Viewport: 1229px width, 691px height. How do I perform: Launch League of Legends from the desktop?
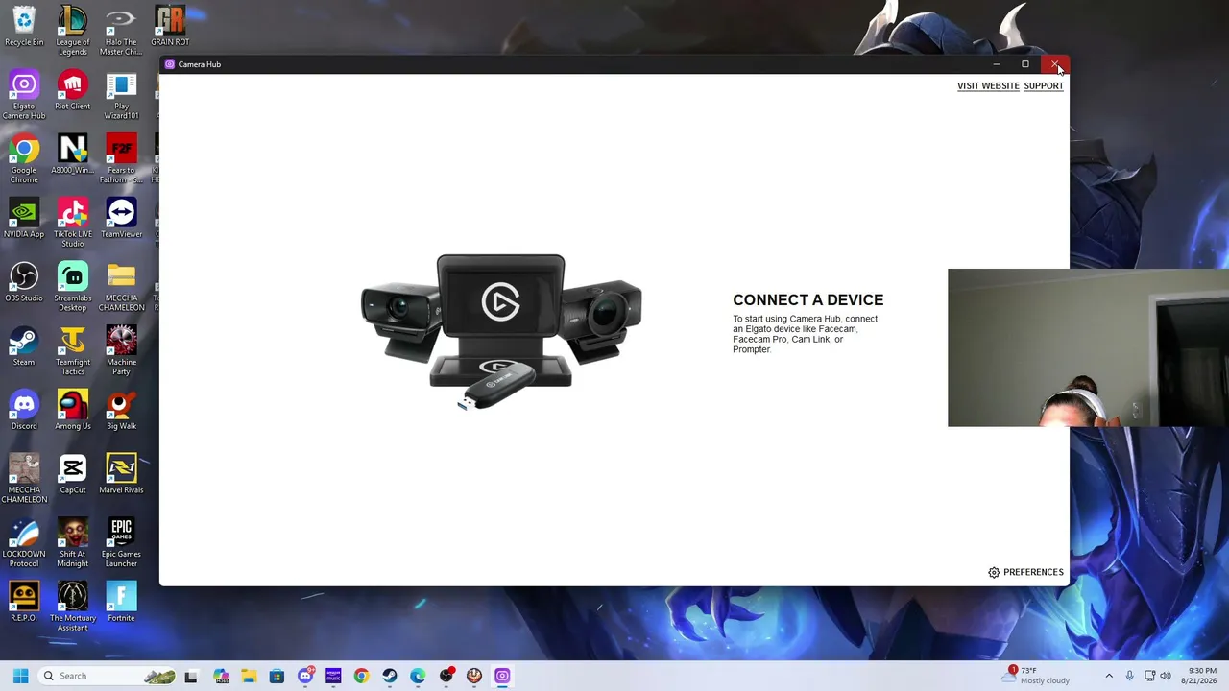(73, 31)
